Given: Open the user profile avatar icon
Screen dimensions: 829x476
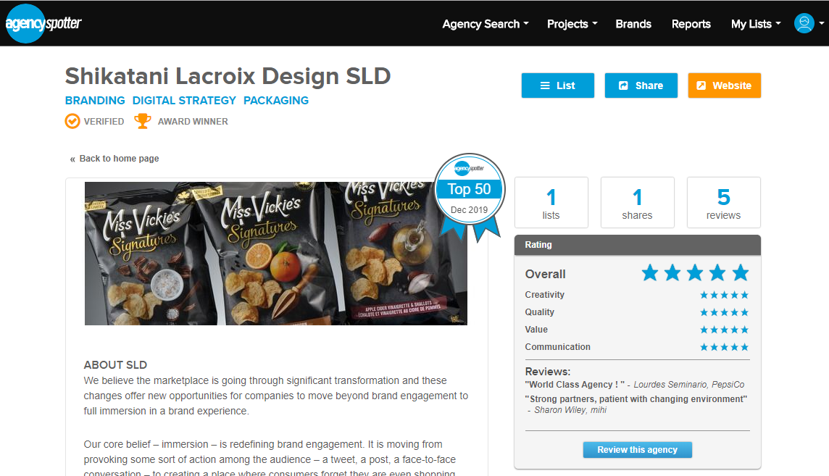Looking at the screenshot, I should [804, 23].
